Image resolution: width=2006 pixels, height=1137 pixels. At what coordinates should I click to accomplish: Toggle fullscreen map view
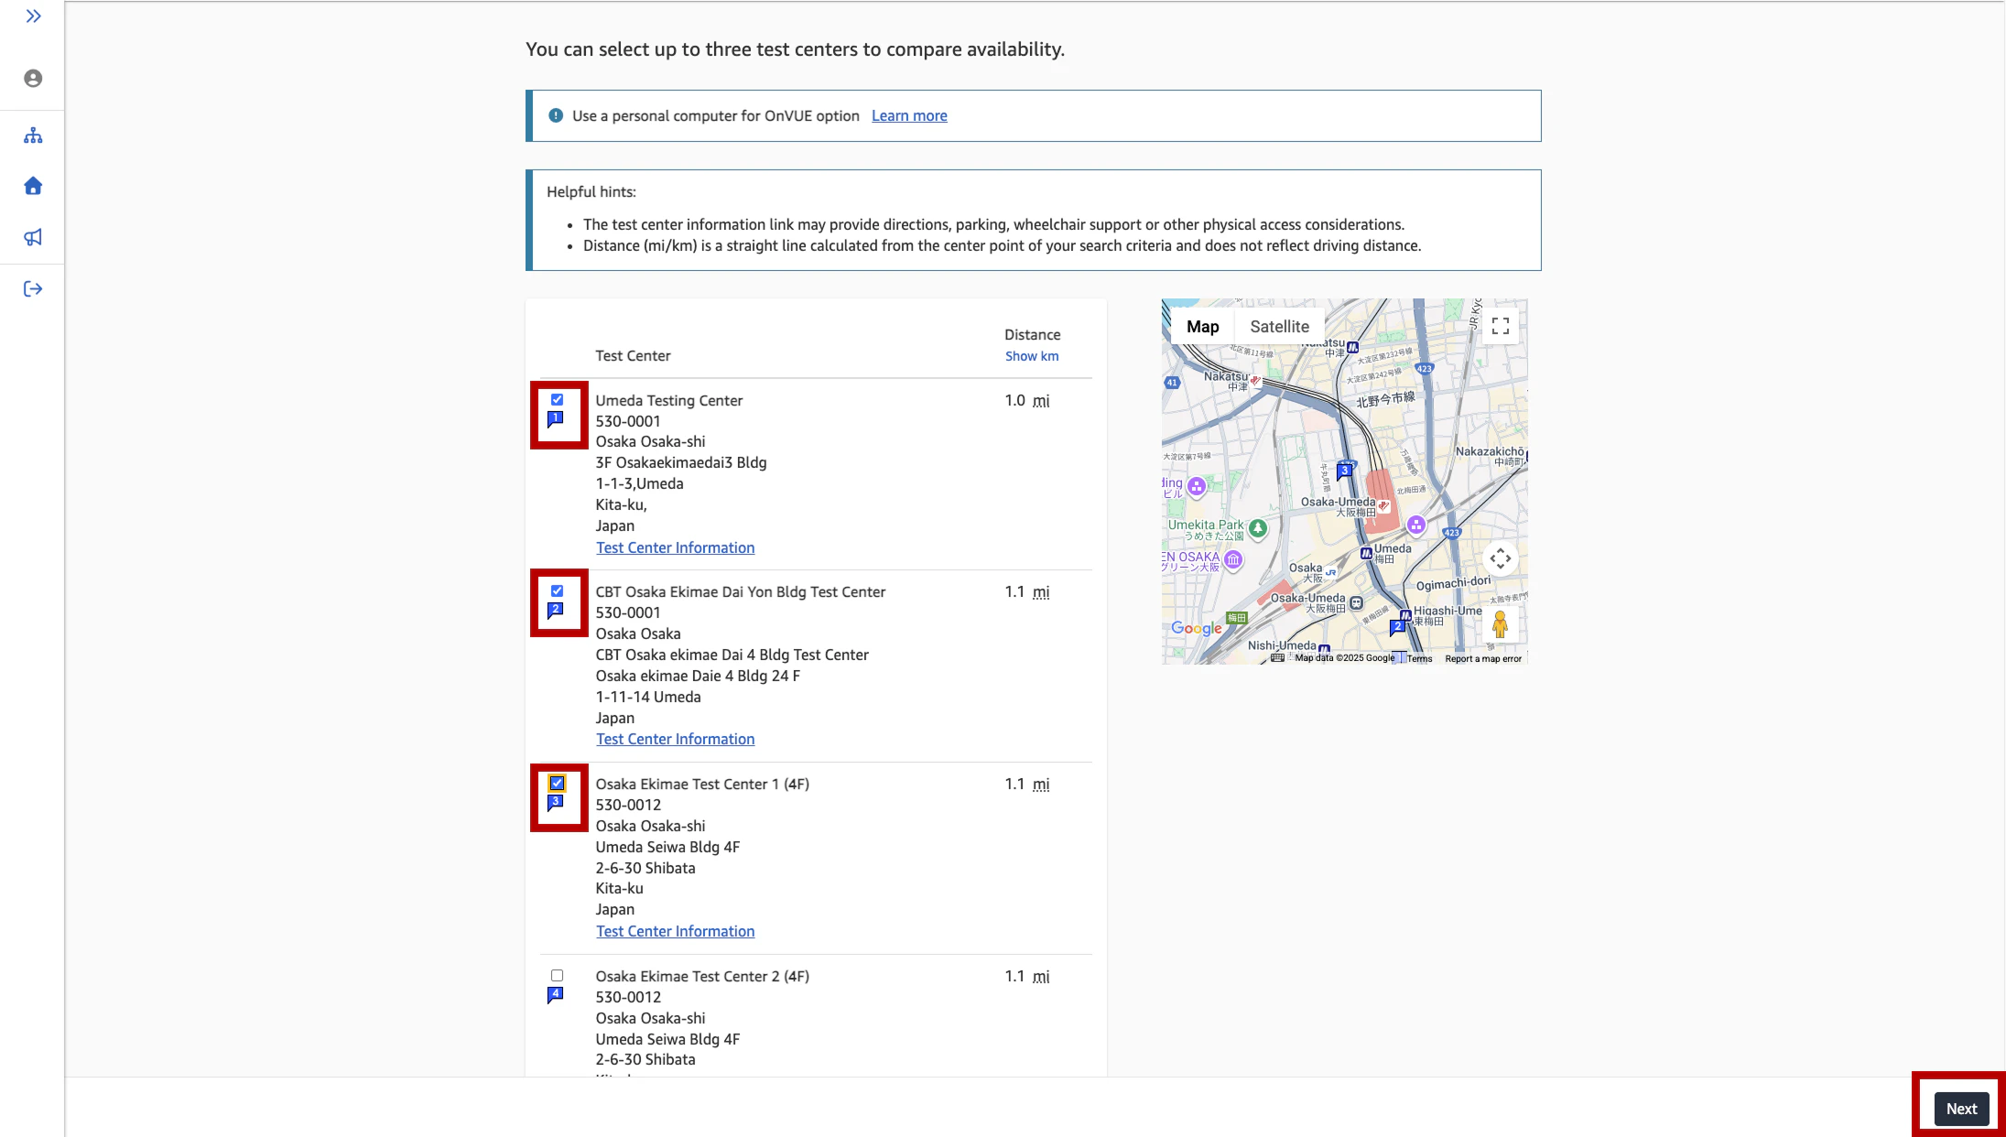[1501, 327]
